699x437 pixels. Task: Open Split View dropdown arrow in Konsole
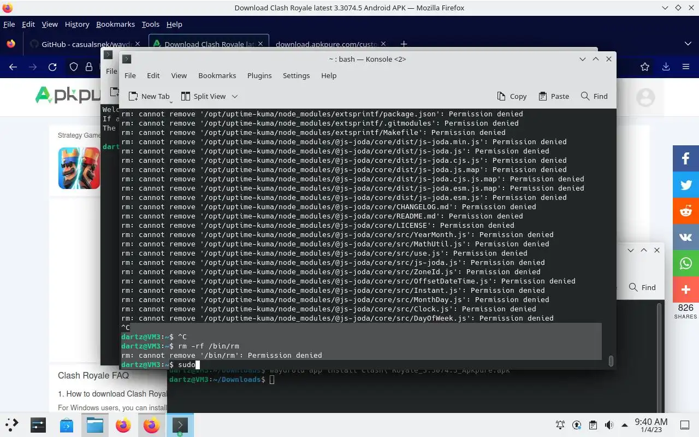pos(235,96)
